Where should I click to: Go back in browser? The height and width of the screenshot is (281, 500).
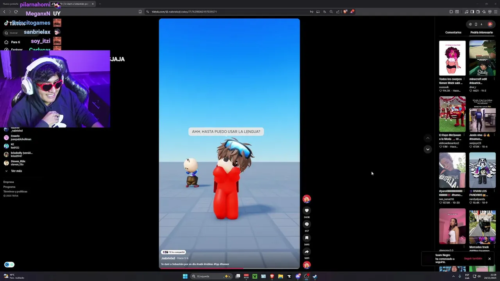click(4, 12)
